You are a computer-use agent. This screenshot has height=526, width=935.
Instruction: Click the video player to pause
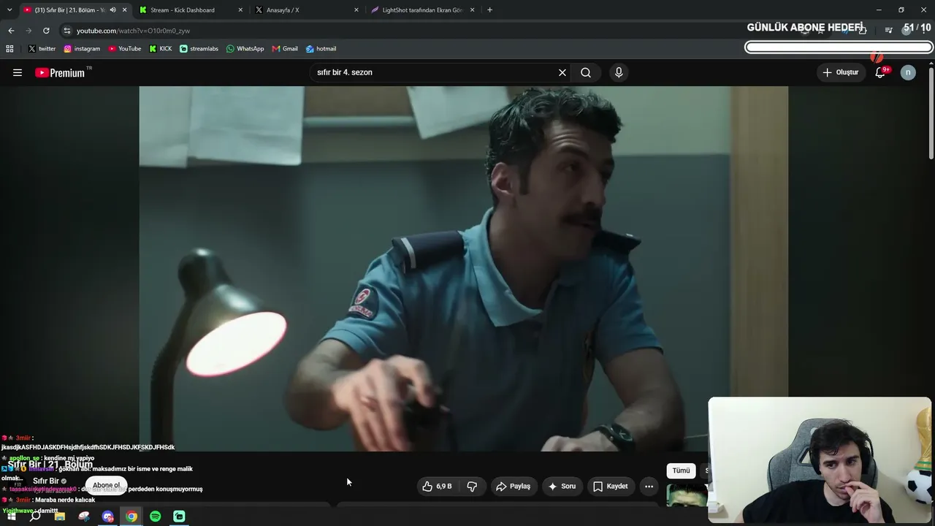tap(463, 268)
